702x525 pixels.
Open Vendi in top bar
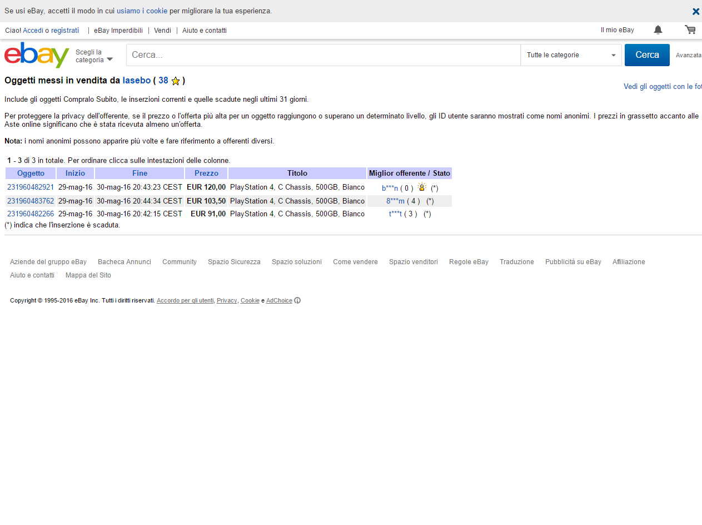coord(162,31)
